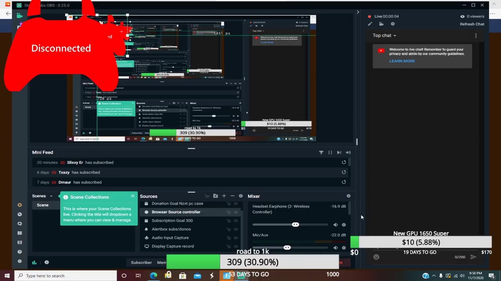Screen dimensions: 501x281
Task: Open chat more options three-dot menu
Action: pyautogui.click(x=476, y=36)
